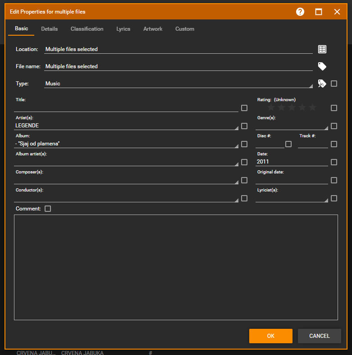
Task: Set rating to four stars
Action: point(302,107)
